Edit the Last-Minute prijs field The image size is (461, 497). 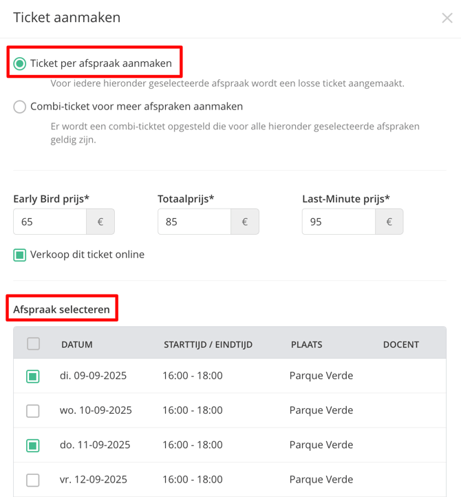[339, 222]
